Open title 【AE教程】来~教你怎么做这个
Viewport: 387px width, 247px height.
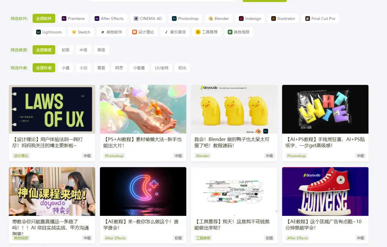point(141,224)
